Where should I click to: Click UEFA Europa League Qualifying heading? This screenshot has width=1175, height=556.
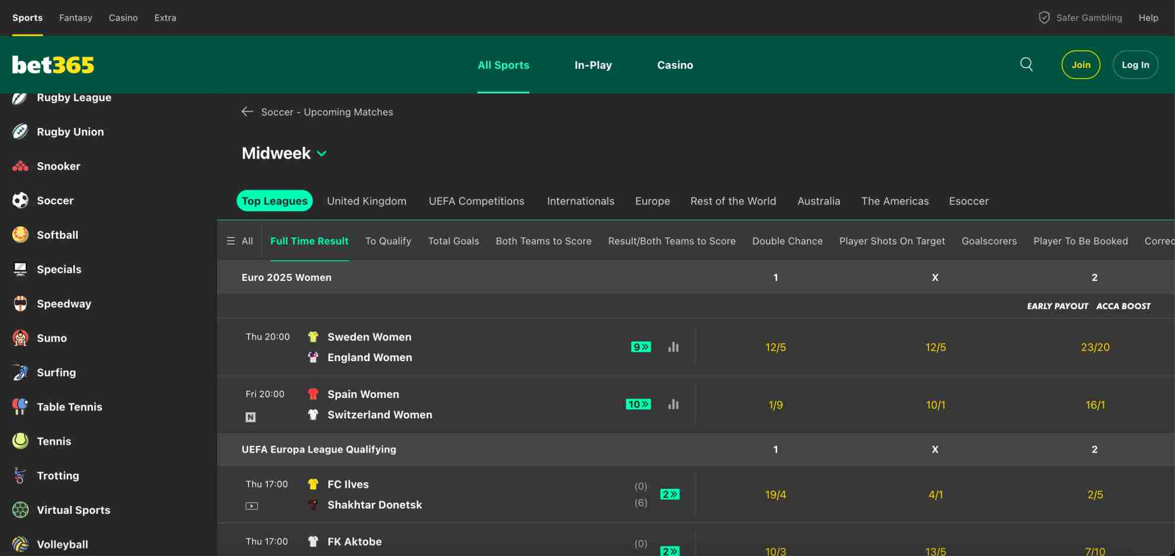(x=319, y=449)
